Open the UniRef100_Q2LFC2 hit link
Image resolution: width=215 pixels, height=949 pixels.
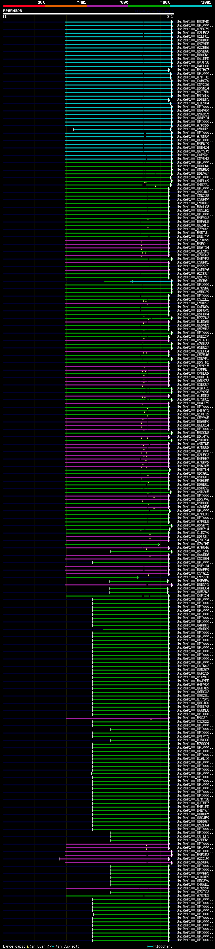(193, 33)
